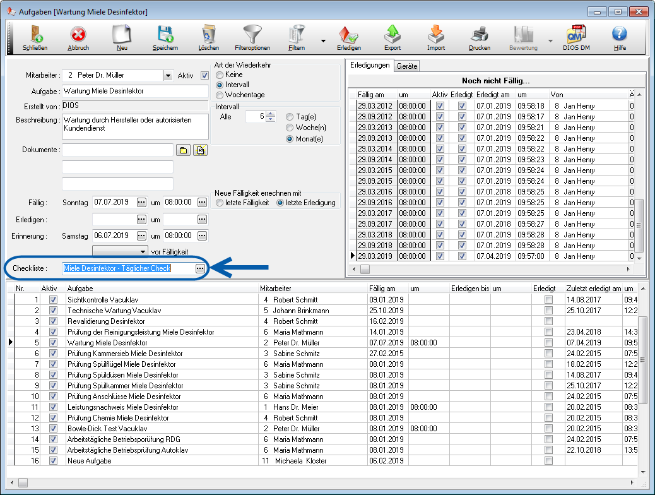Click into the Aufgabe name field
This screenshot has width=655, height=495.
click(x=135, y=91)
